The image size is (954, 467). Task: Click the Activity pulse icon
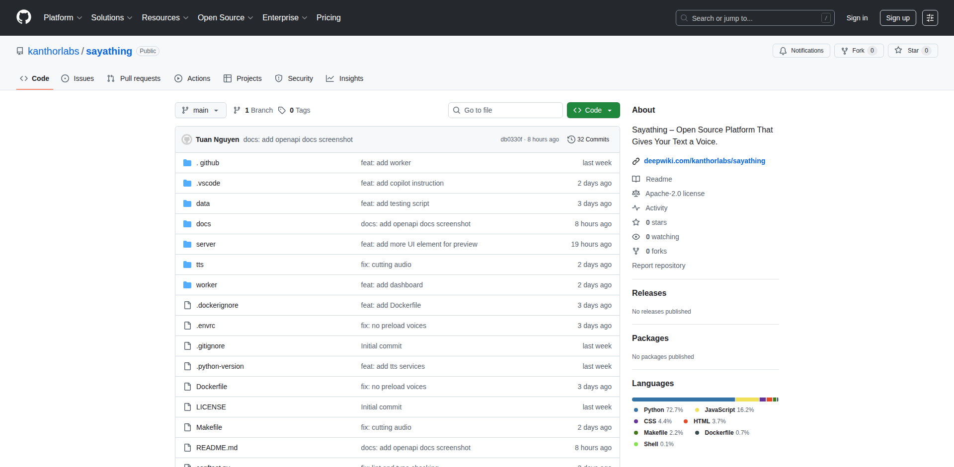pos(636,208)
